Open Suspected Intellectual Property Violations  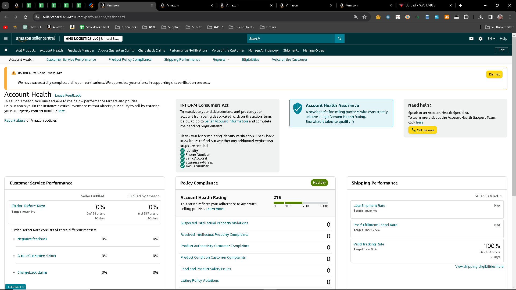(x=214, y=223)
